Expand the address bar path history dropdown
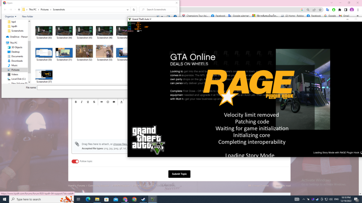 (x=128, y=10)
